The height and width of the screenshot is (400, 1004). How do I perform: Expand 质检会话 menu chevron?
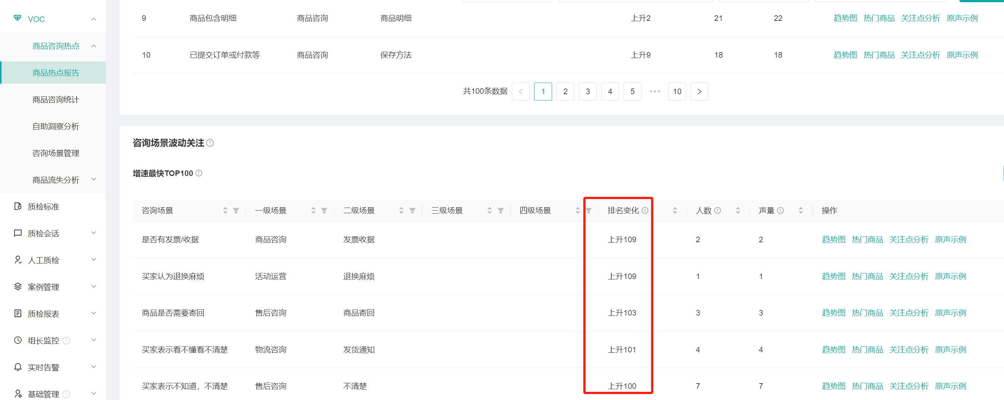(93, 233)
